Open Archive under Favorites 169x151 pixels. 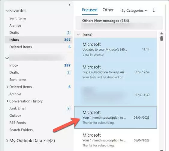(15, 25)
